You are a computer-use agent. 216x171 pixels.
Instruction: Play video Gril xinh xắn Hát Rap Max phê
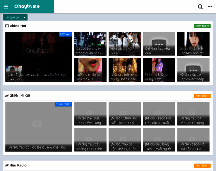tap(194, 44)
